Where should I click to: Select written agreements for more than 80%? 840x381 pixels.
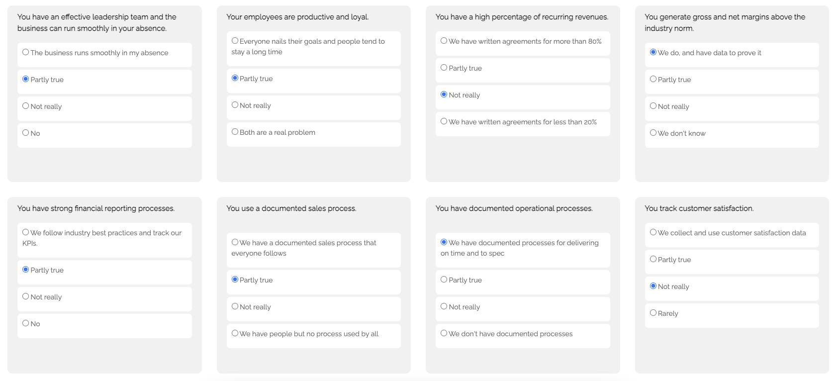pyautogui.click(x=444, y=41)
